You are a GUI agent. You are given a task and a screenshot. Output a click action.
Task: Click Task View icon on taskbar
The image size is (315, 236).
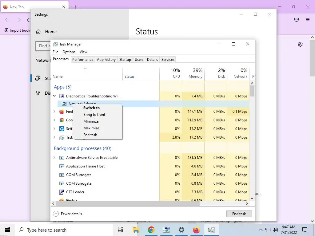click(121, 230)
